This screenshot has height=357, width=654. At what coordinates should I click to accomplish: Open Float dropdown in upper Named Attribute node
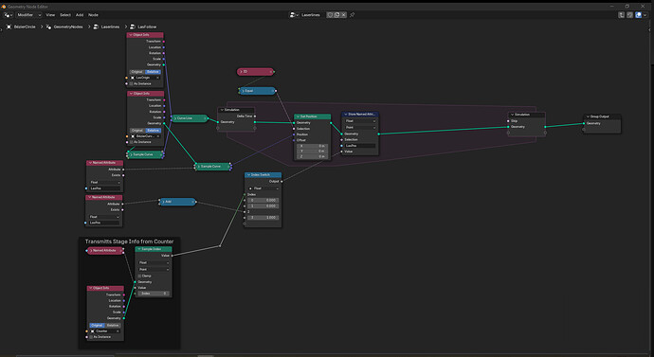(104, 183)
